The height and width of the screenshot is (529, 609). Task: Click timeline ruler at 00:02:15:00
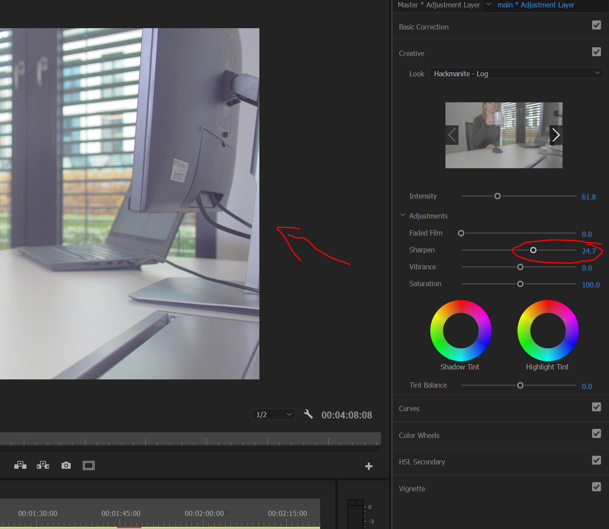coord(288,513)
